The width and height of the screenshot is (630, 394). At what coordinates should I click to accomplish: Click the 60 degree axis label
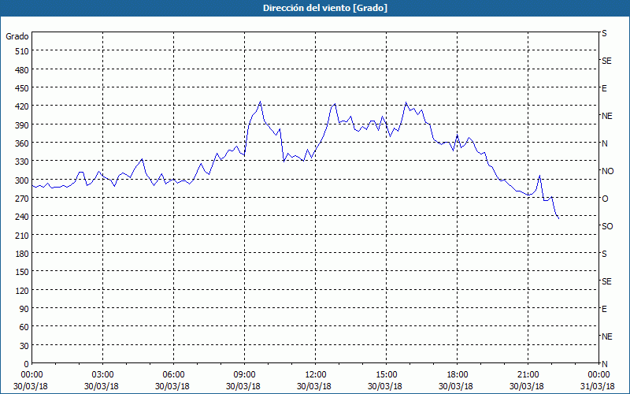click(x=24, y=327)
